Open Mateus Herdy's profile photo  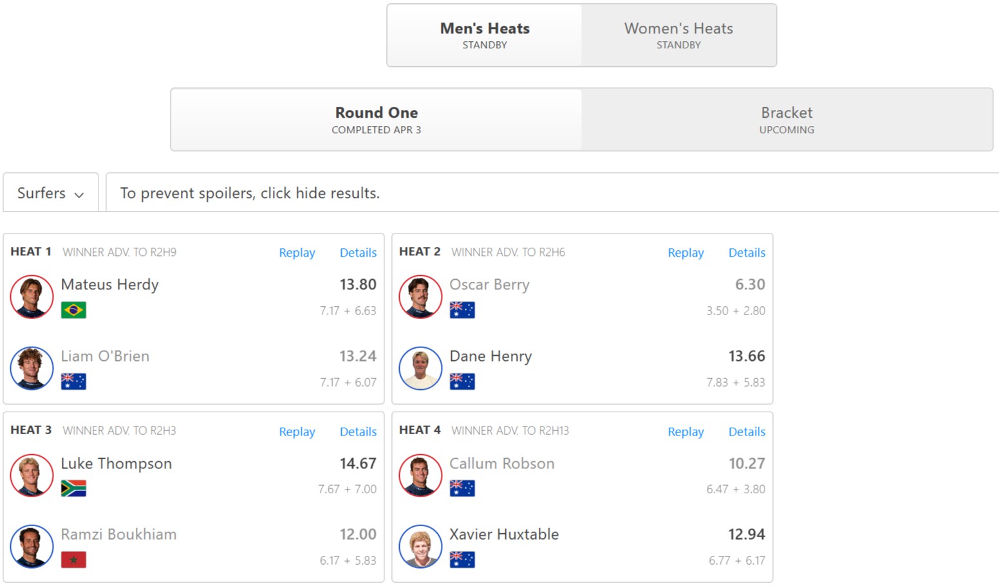(32, 297)
